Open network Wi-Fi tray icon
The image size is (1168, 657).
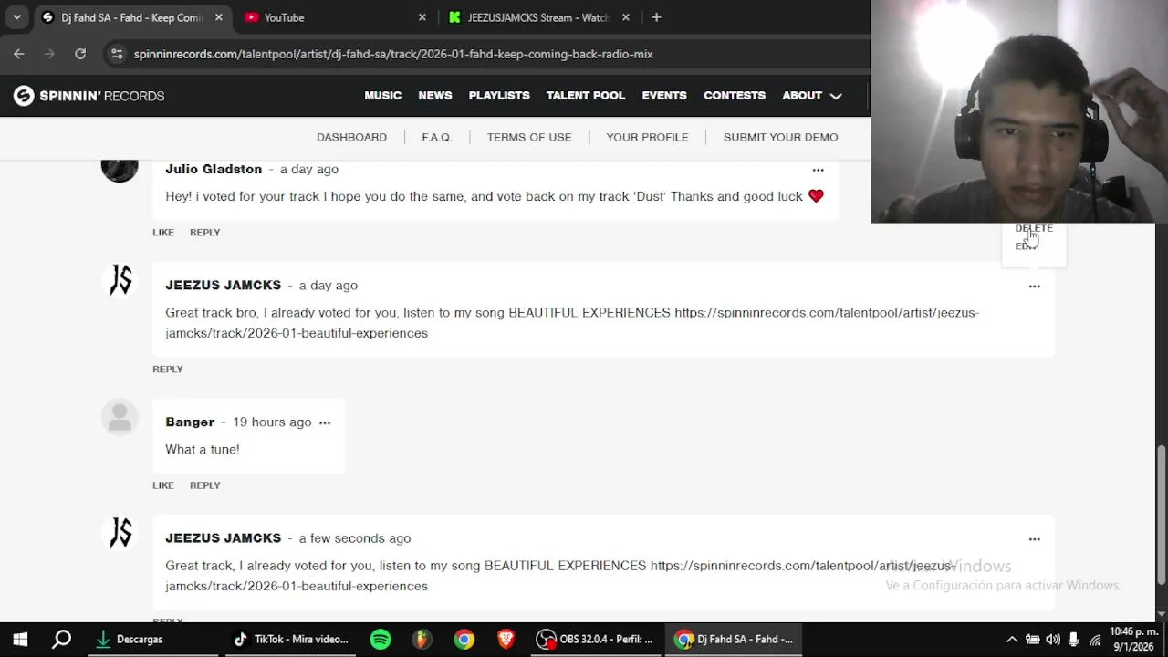[1095, 640]
